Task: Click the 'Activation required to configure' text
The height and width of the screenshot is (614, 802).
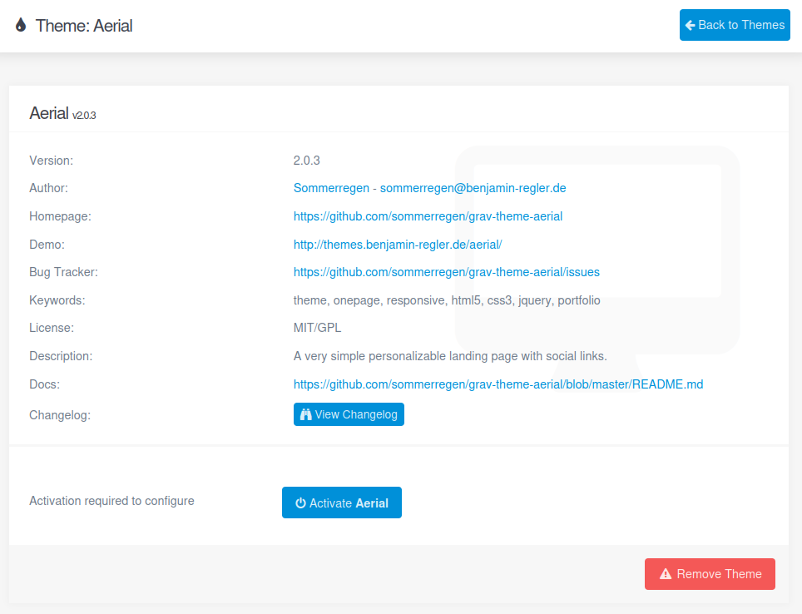Action: coord(111,501)
